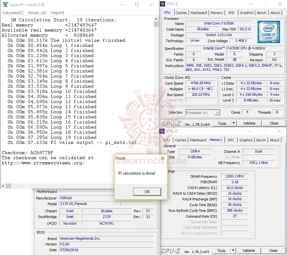
Task: Click the Super PI horizontal scrollbar thumb
Action: coord(8,186)
